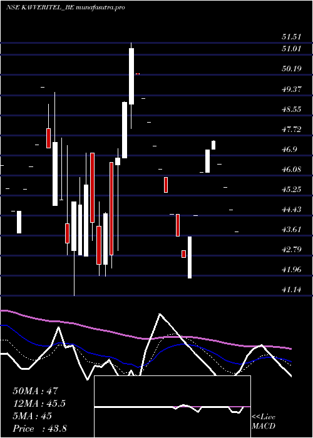Click the MACD histogram inset panel

172,407
